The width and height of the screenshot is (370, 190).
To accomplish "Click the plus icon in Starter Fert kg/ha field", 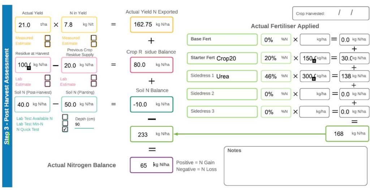I will (x=314, y=61).
